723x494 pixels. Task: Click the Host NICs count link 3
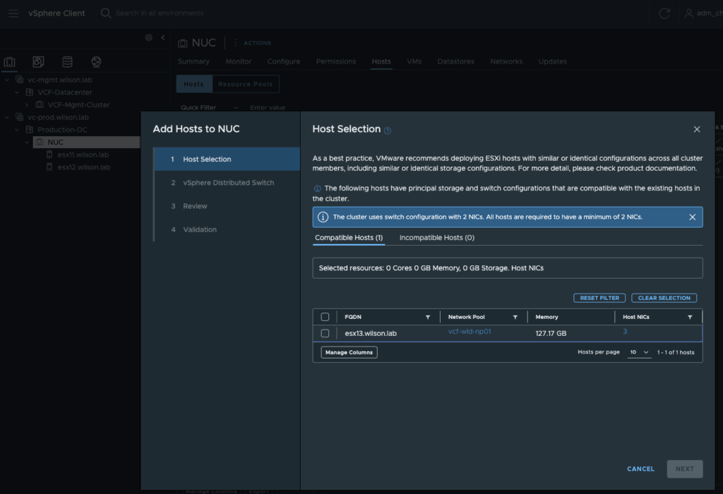[625, 331]
